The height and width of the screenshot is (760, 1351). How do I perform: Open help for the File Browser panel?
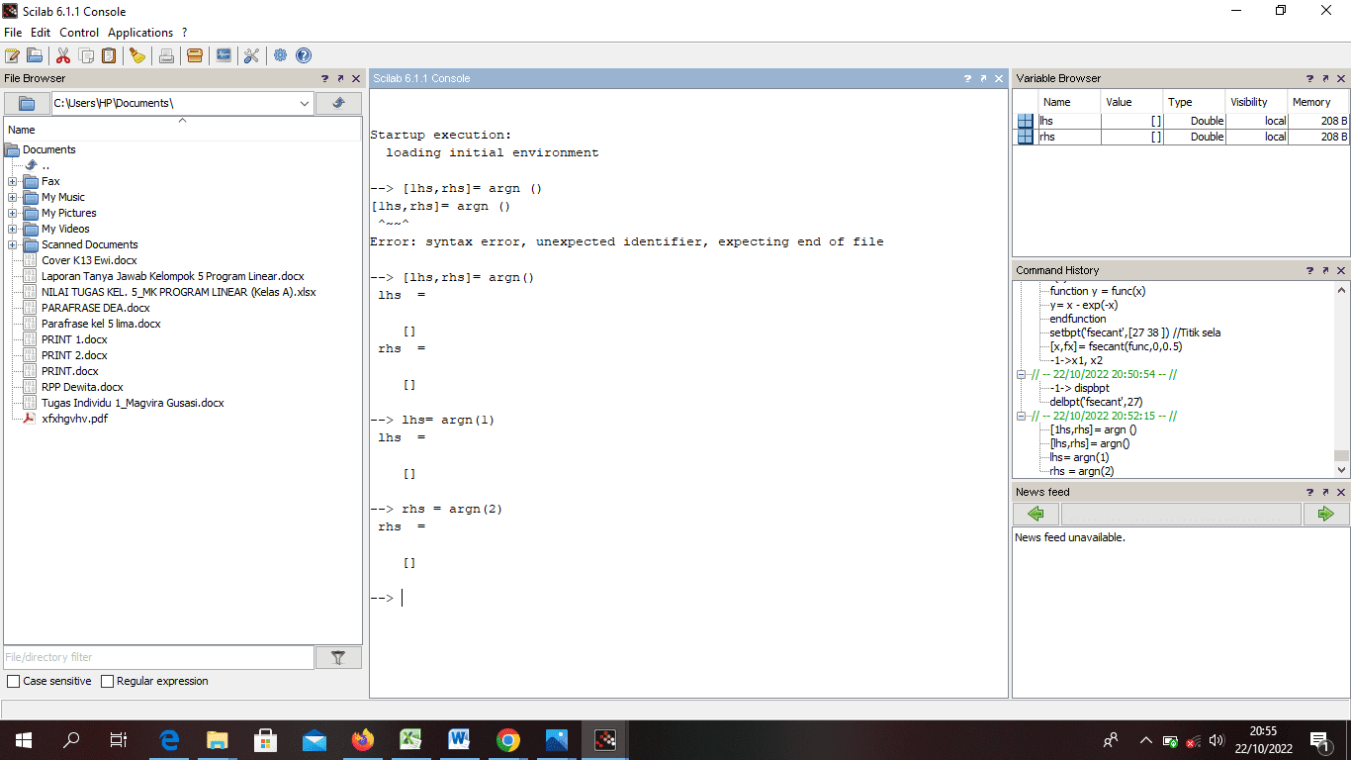pos(325,78)
